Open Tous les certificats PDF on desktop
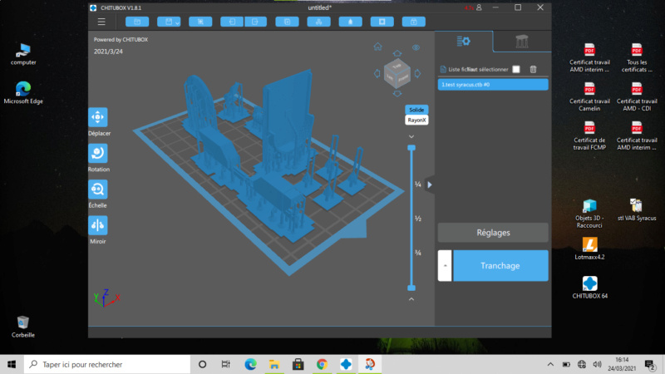The height and width of the screenshot is (374, 665). (637, 57)
